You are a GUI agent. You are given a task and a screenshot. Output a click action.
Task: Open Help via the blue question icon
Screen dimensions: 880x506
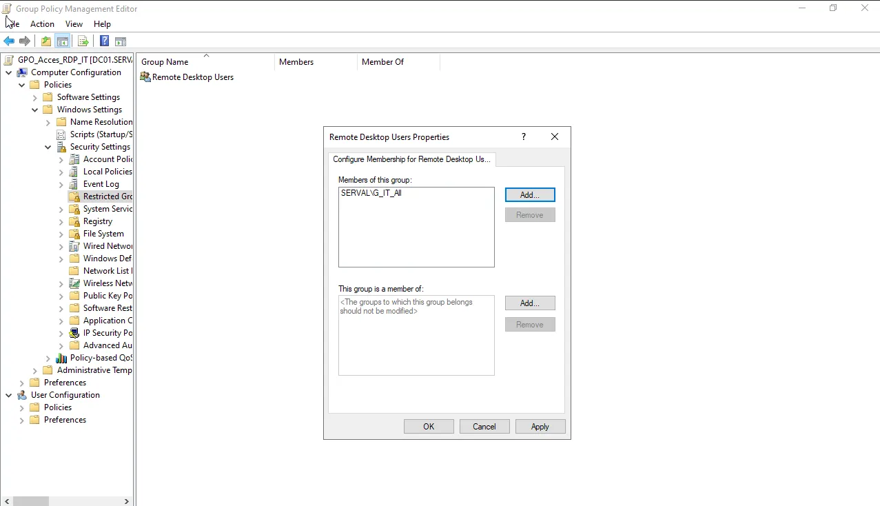click(104, 41)
